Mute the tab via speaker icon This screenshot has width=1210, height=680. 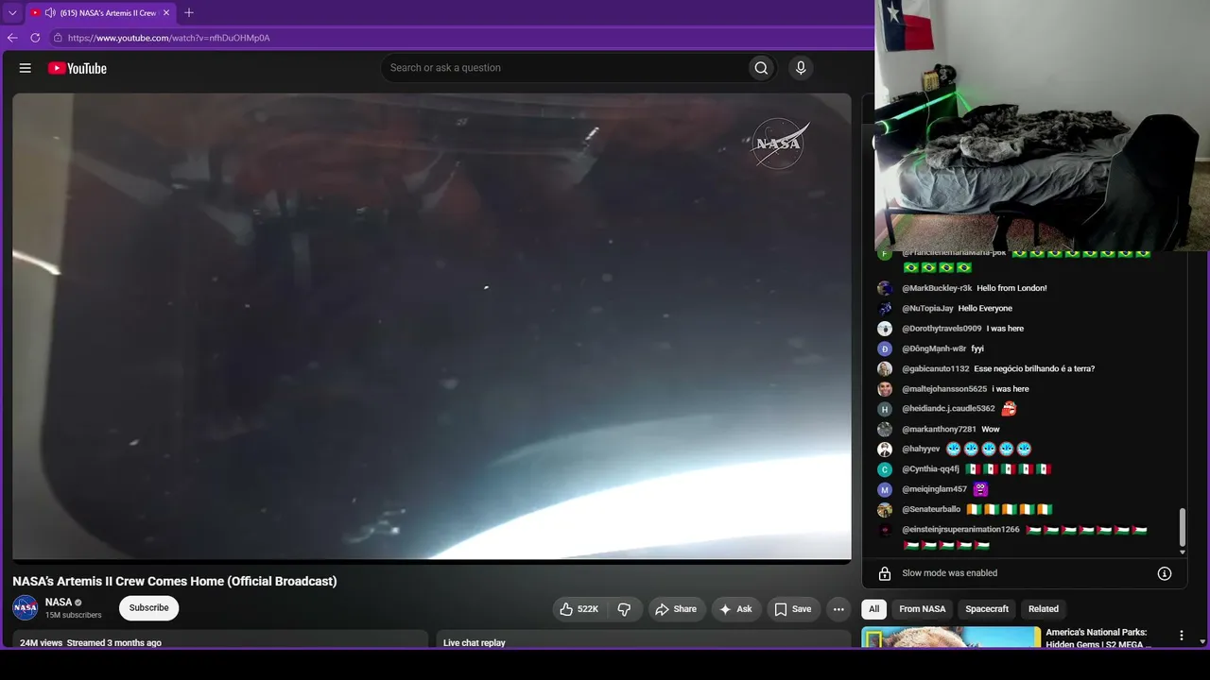click(49, 13)
